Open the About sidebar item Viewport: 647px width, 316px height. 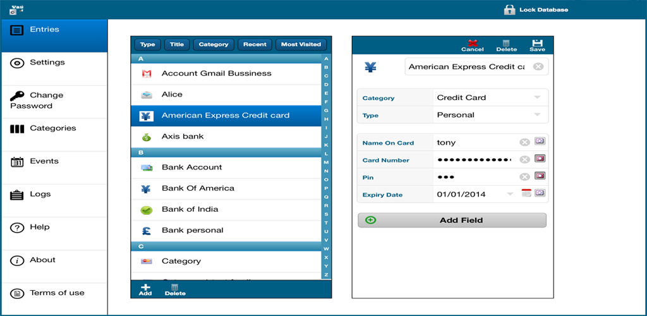54,267
